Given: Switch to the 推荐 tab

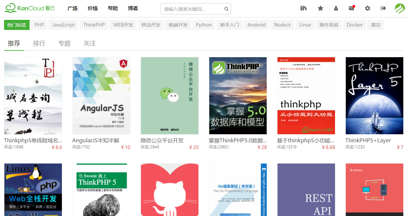Looking at the screenshot, I should (x=14, y=43).
